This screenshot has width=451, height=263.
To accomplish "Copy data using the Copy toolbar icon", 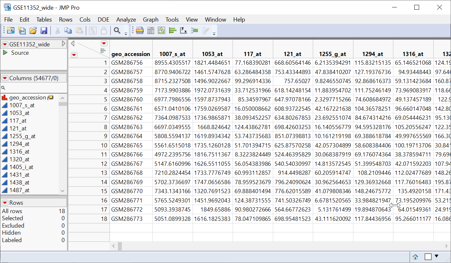I will [68, 30].
